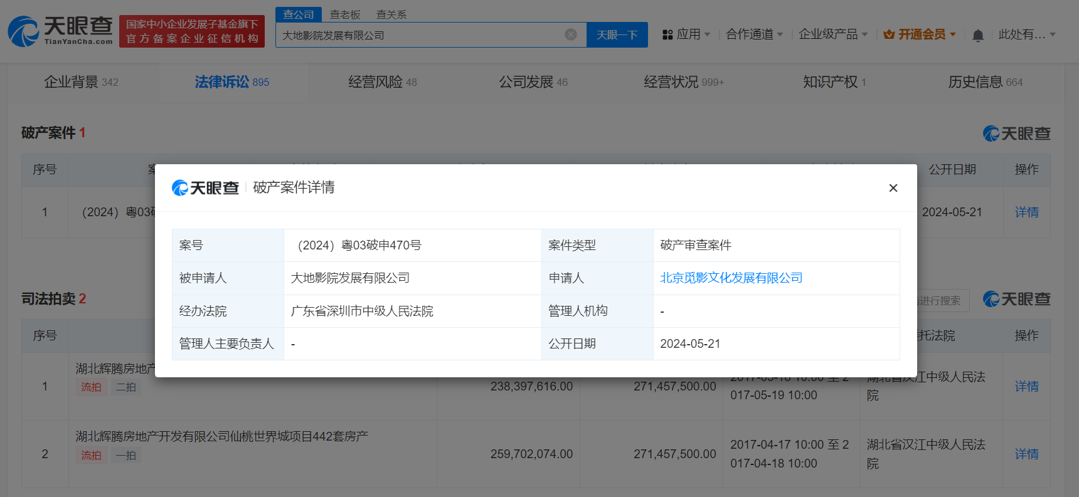Select the 查老板 search tab
The width and height of the screenshot is (1079, 497).
[345, 14]
